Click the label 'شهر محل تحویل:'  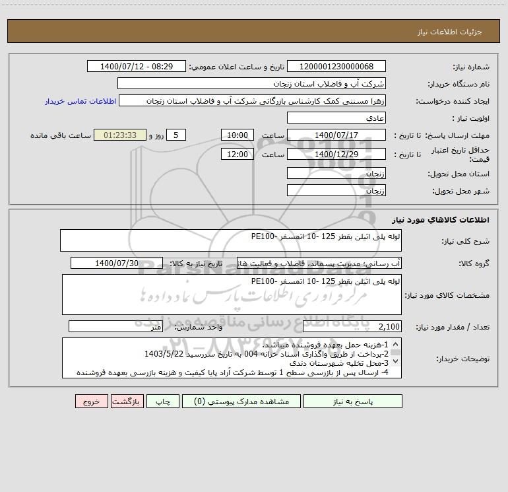pyautogui.click(x=460, y=191)
